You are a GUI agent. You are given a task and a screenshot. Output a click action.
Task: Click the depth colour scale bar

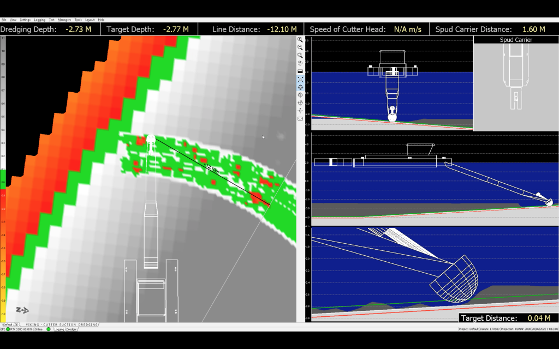click(3, 179)
